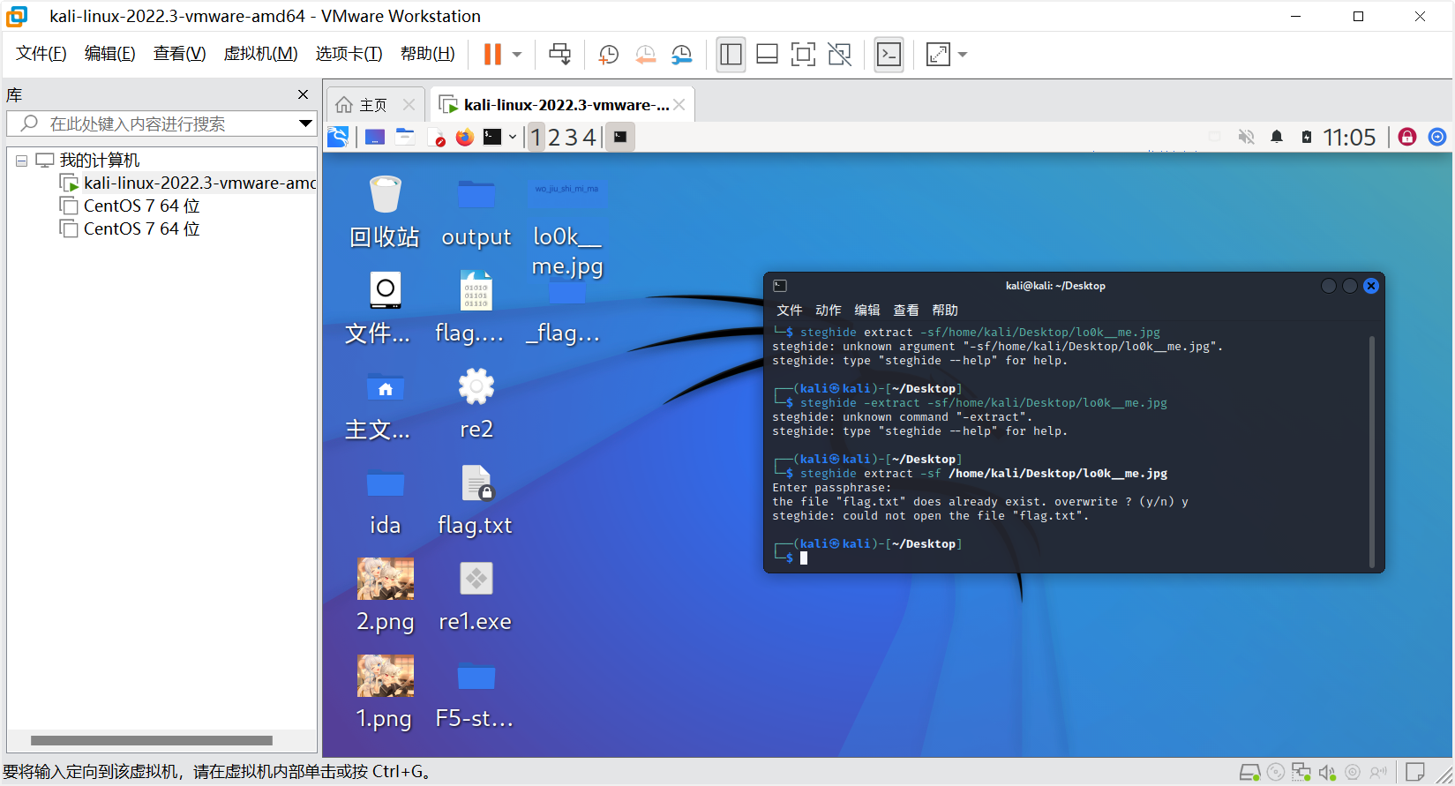Toggle the muted volume icon in Kali panel

click(x=1246, y=137)
